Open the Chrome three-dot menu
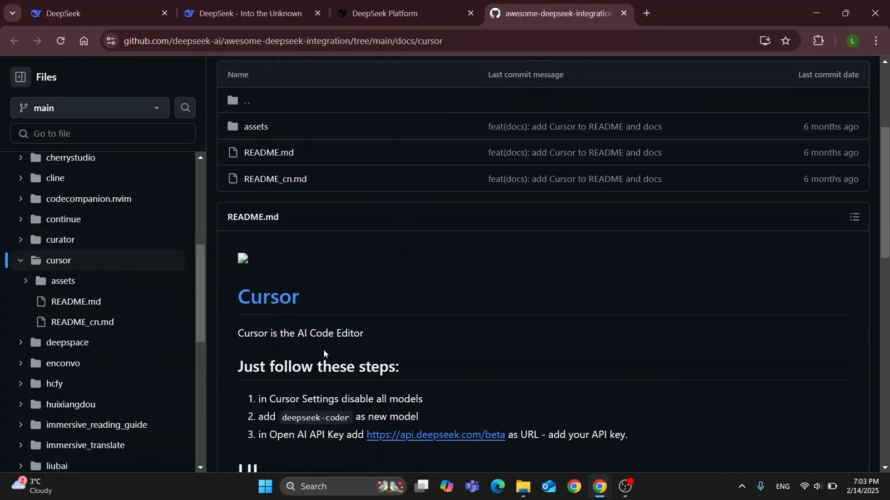Screen dimensions: 890x500 pos(876,41)
